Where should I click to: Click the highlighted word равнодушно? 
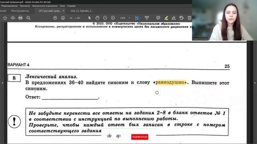coord(171,82)
